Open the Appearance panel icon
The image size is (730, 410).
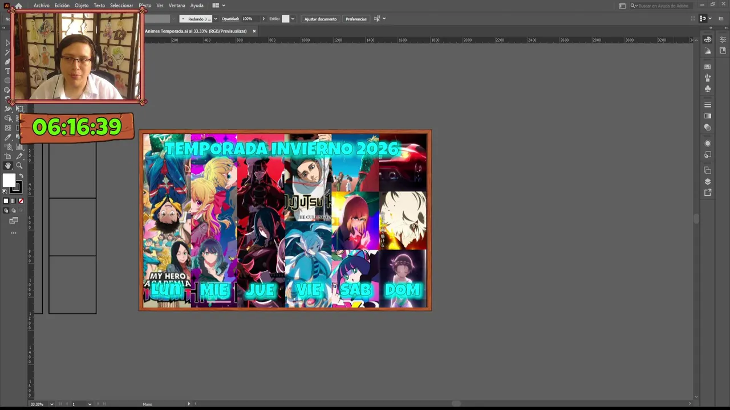707,143
